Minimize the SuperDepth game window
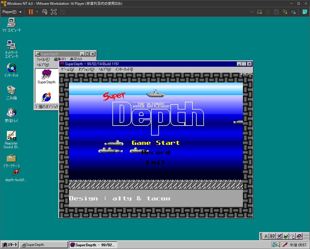Viewport: 310px width, 249px height. [239, 64]
